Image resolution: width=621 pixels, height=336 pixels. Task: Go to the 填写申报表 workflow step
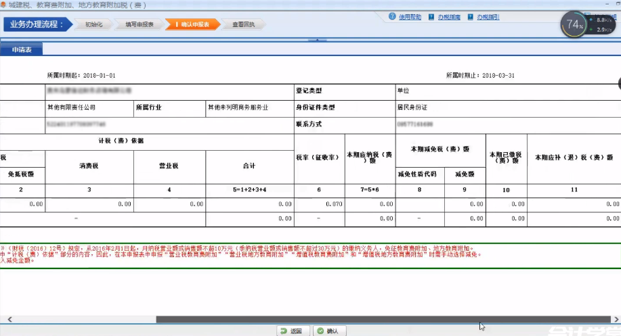click(140, 25)
